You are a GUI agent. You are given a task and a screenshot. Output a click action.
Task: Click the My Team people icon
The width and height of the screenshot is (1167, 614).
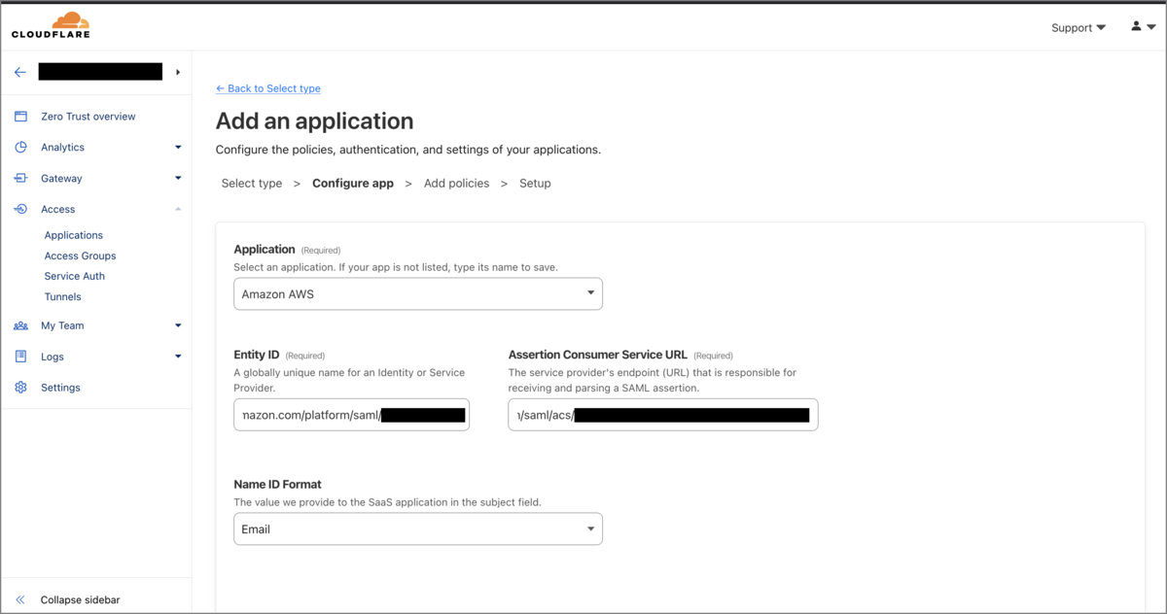tap(20, 325)
